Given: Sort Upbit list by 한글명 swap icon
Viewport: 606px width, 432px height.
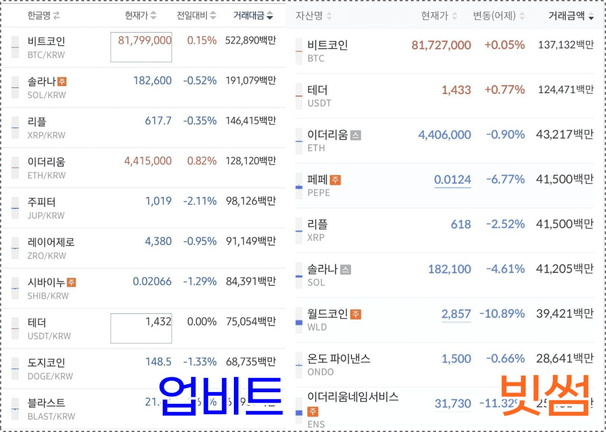Looking at the screenshot, I should 56,16.
